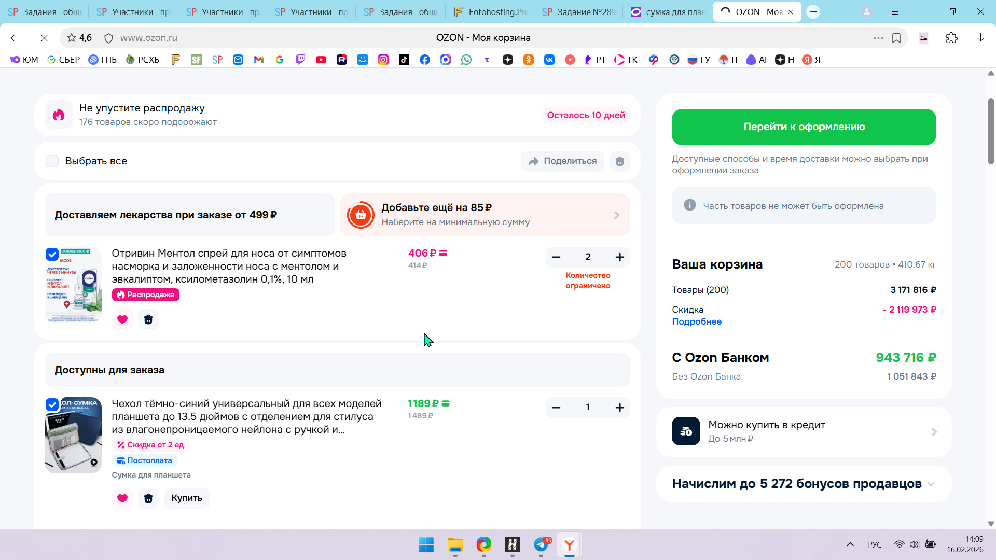Open the Добавьте ещё на 85 ₽ banner
Screen dimensions: 996x560
pyautogui.click(x=485, y=215)
